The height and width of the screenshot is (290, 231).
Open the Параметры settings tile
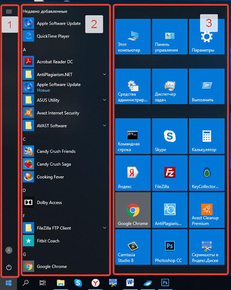click(x=207, y=37)
